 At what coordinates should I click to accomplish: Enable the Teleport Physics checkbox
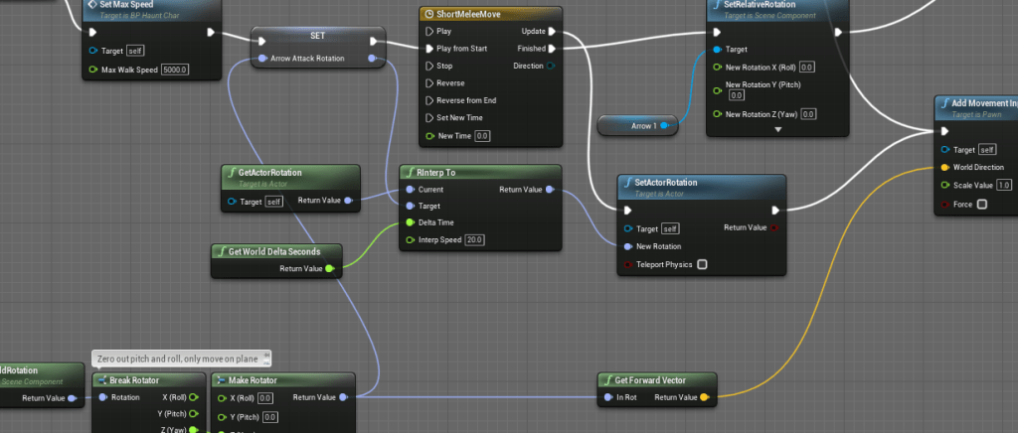(x=702, y=264)
